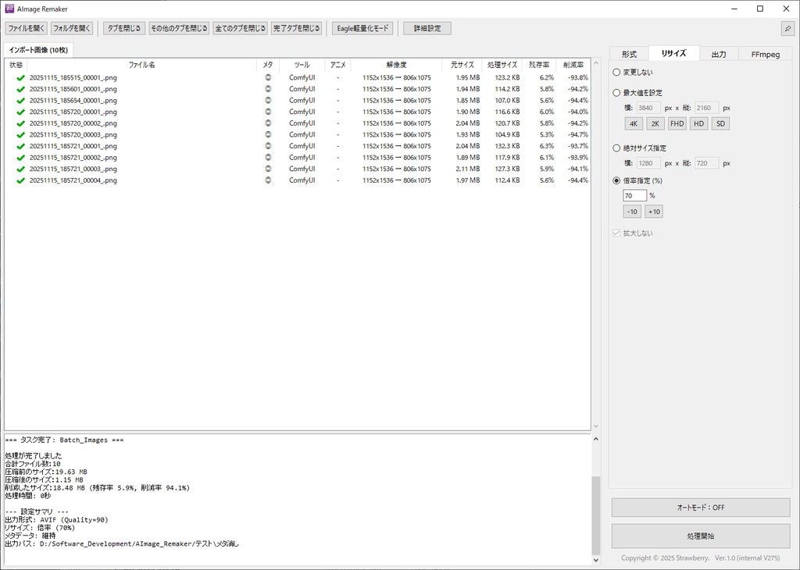This screenshot has width=800, height=570.
Task: Click the metadata indicator on the first PNG row
Action: (x=267, y=77)
